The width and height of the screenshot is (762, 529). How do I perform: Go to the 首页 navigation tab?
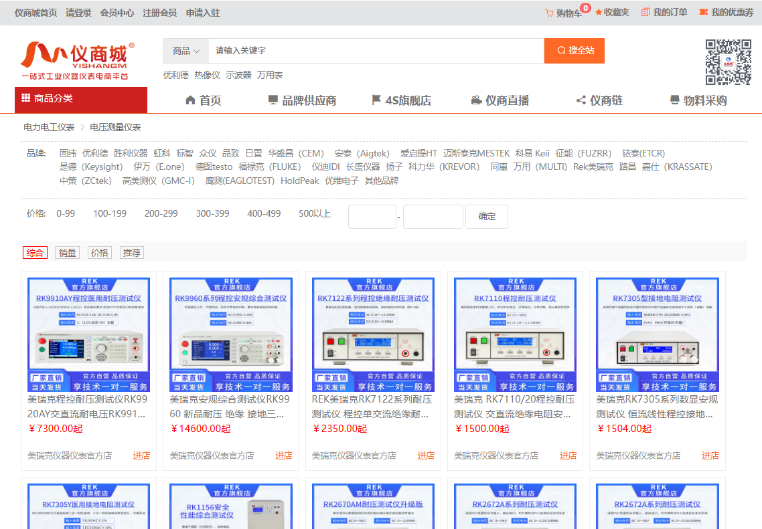coord(202,100)
